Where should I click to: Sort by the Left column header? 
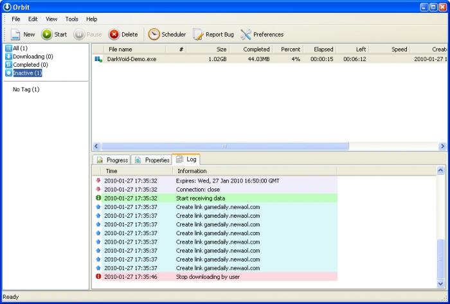tap(353, 49)
